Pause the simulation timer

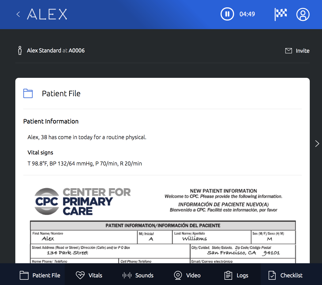point(227,14)
